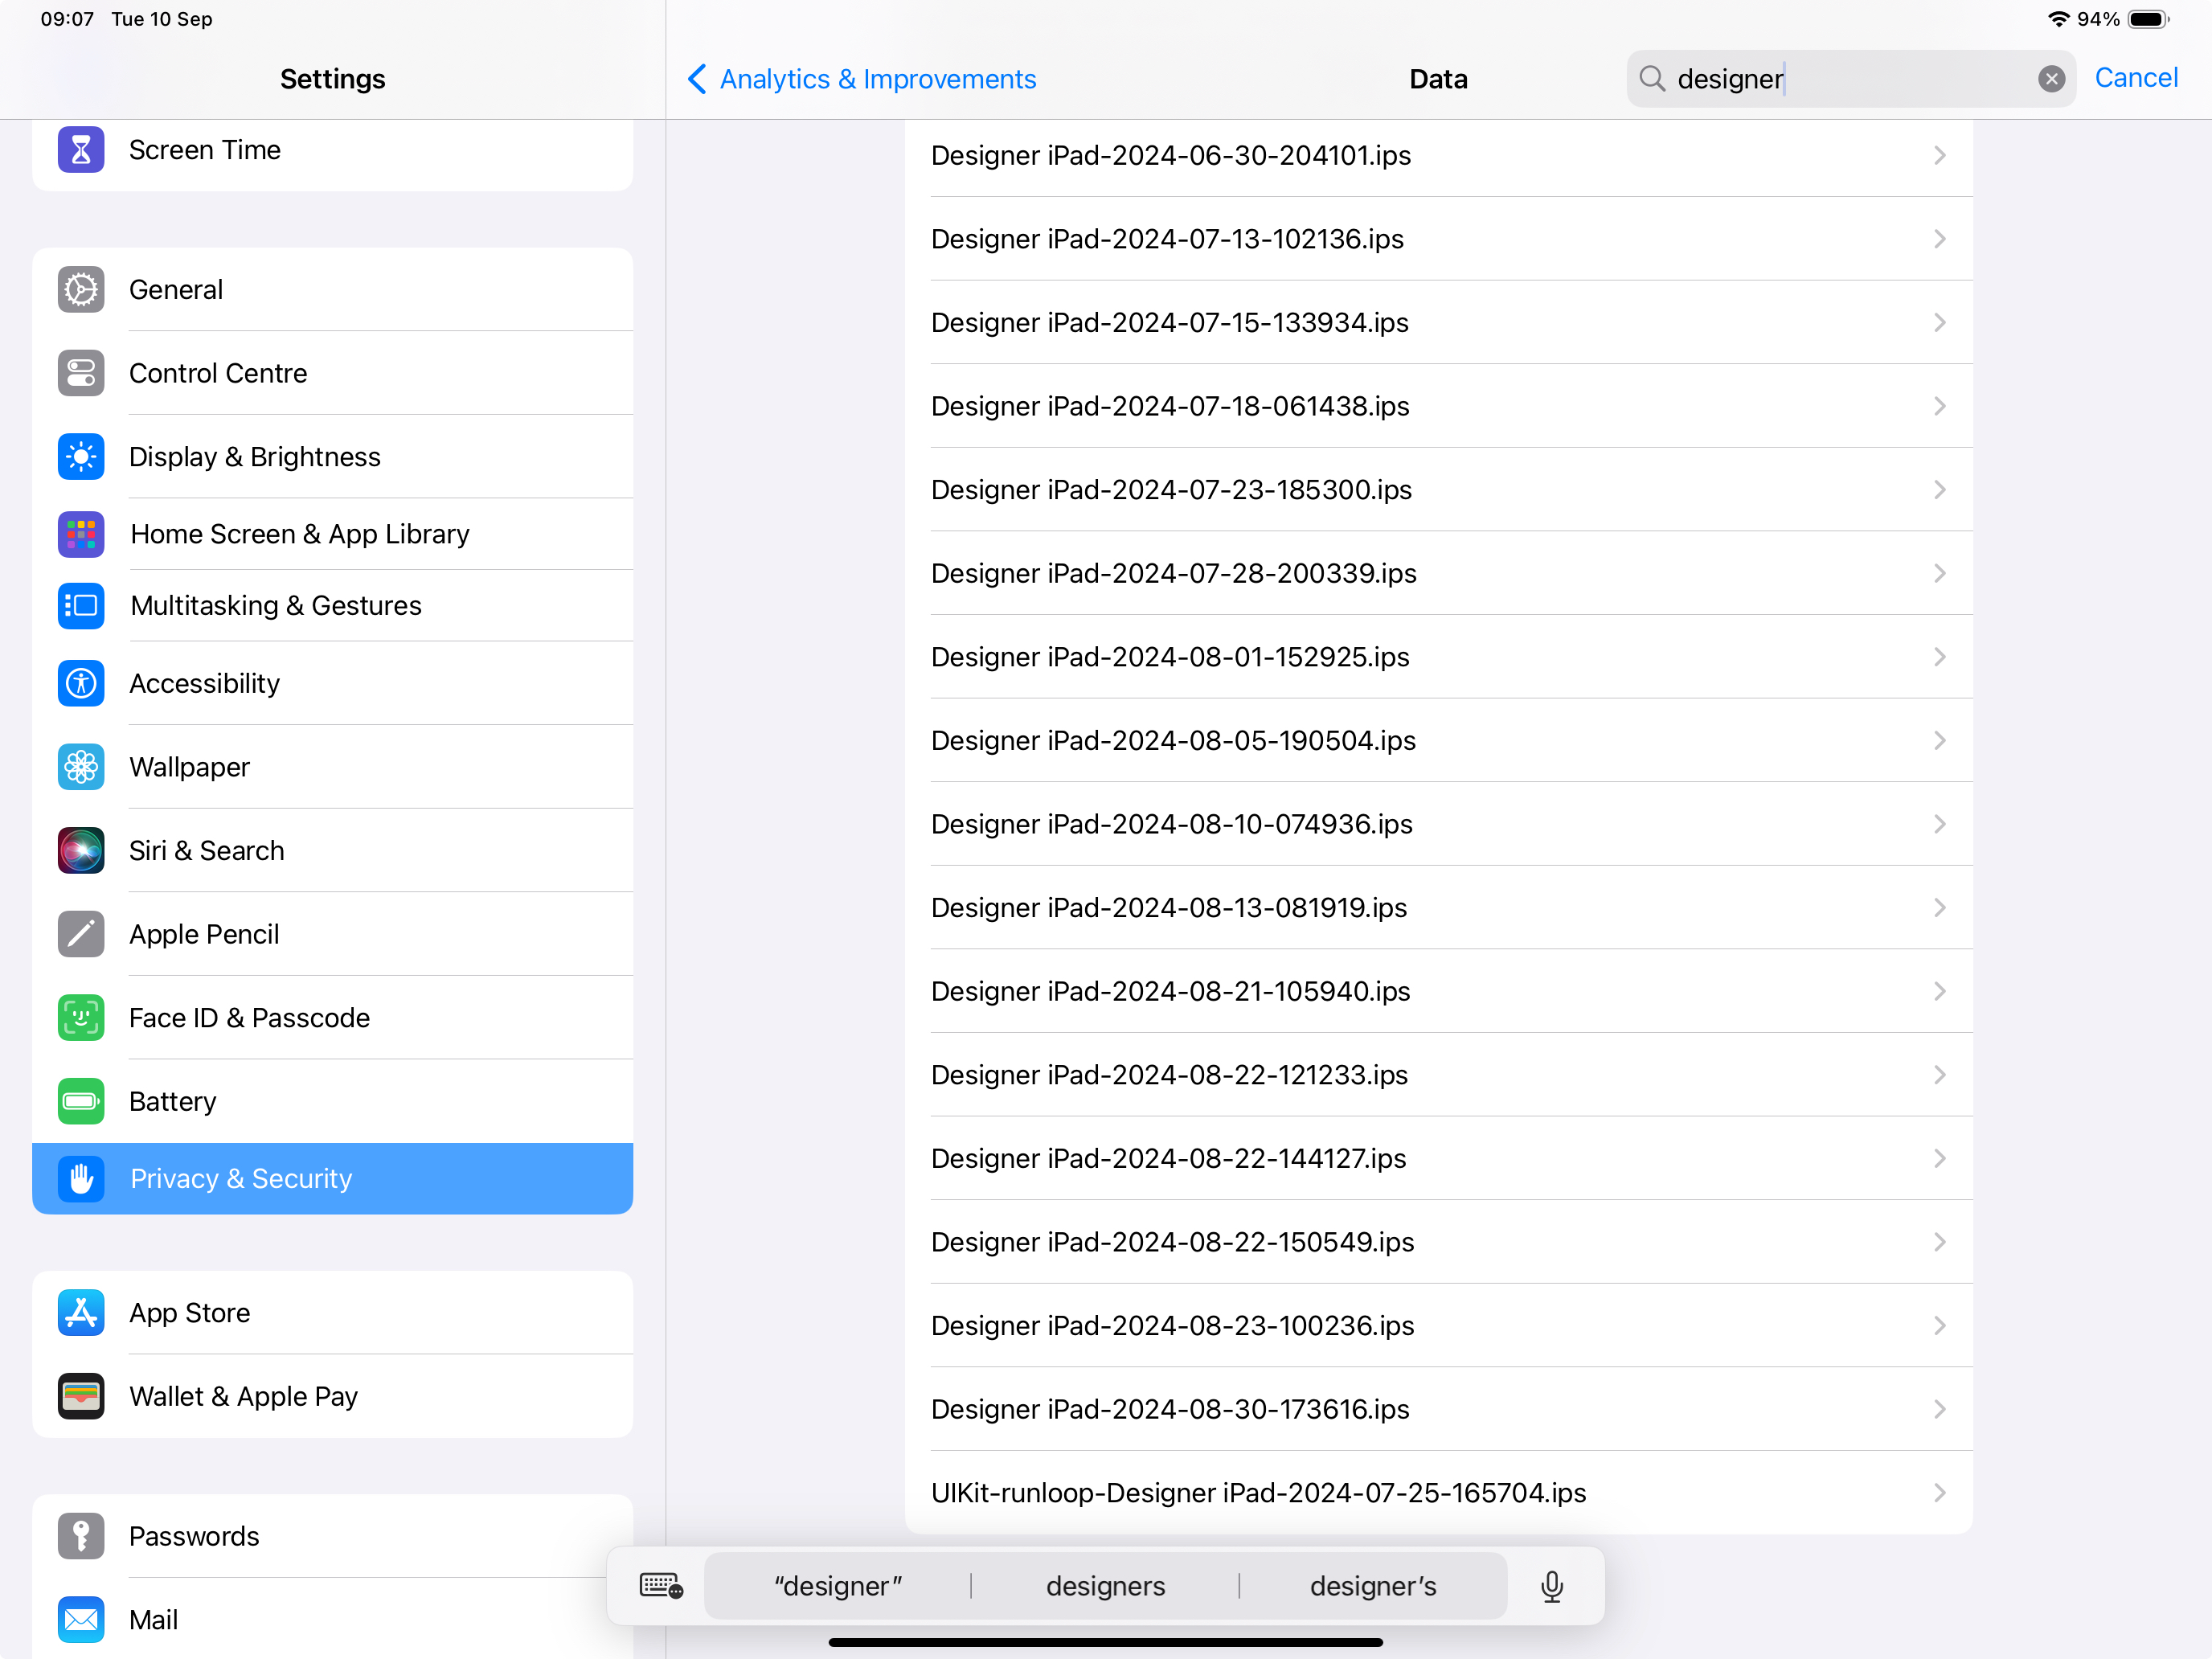The width and height of the screenshot is (2212, 1659).
Task: Tap the Home Screen & App Library icon
Action: [x=81, y=534]
